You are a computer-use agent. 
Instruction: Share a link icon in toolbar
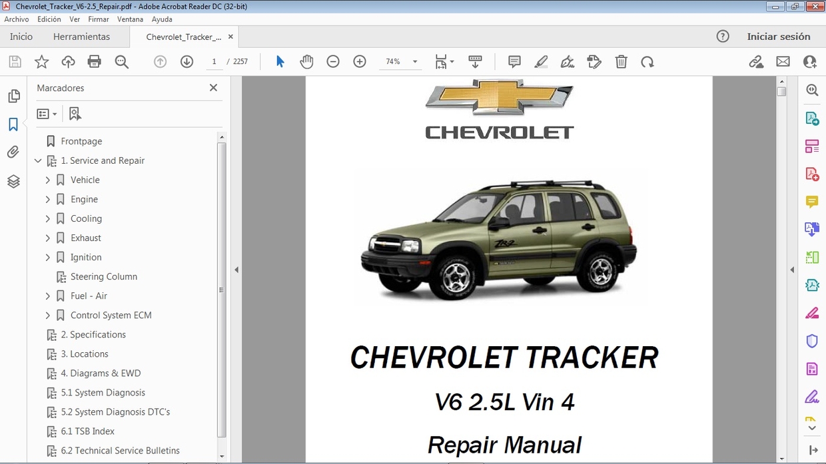coord(756,62)
